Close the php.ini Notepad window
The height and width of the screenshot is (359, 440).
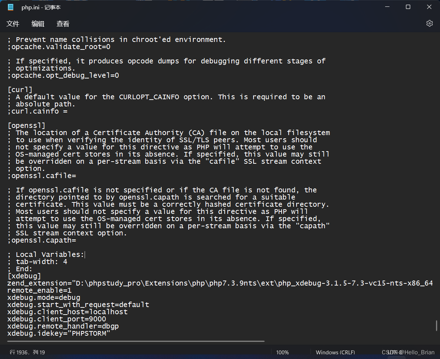tap(429, 7)
